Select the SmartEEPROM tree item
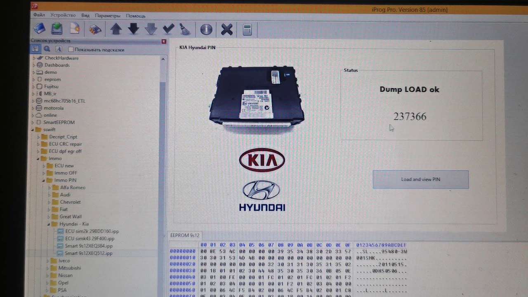Viewport: 528px width, 297px height. 59,123
